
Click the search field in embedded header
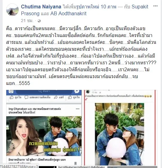(x=44, y=91)
